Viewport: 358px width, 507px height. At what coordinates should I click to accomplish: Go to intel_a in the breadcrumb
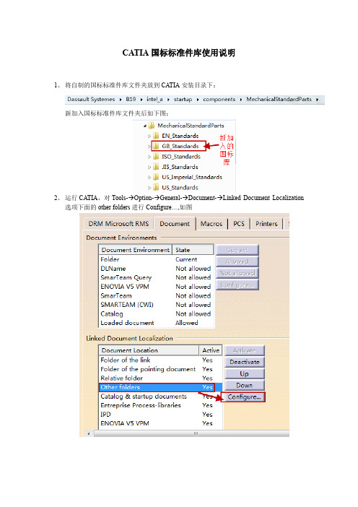pyautogui.click(x=154, y=99)
